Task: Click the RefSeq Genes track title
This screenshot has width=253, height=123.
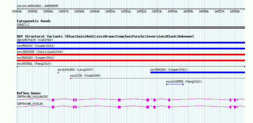Action: click(x=29, y=93)
